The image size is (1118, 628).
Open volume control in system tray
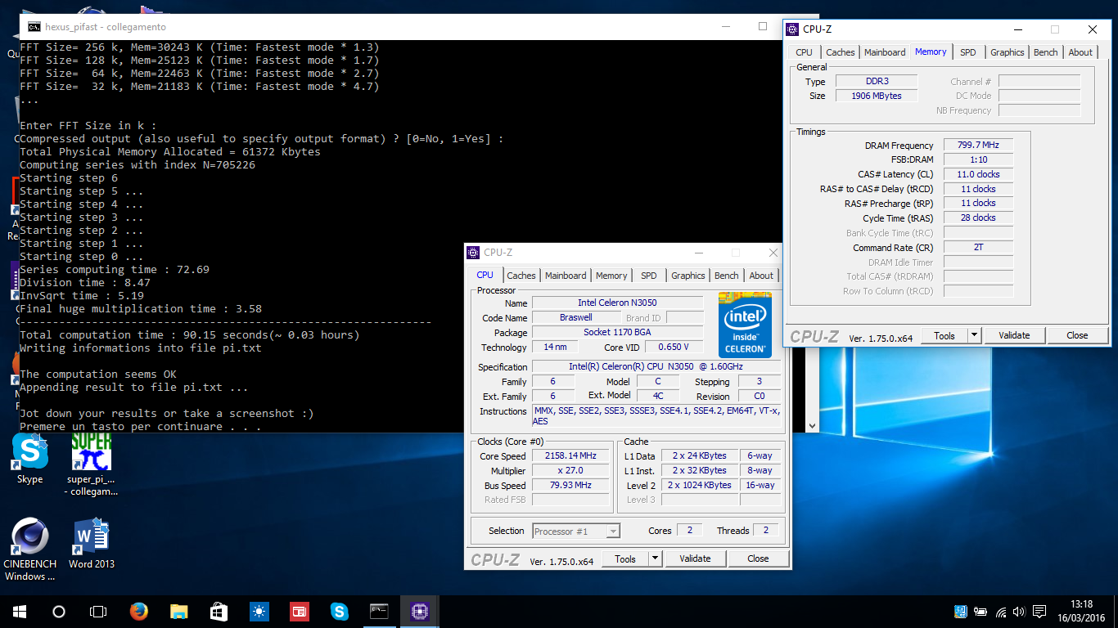click(x=1019, y=612)
